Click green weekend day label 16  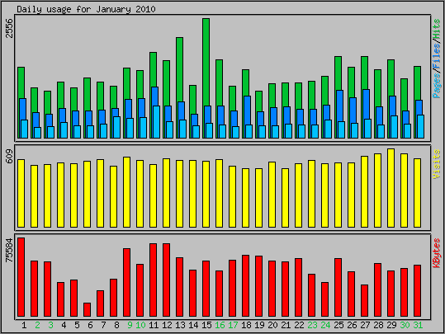click(x=220, y=325)
